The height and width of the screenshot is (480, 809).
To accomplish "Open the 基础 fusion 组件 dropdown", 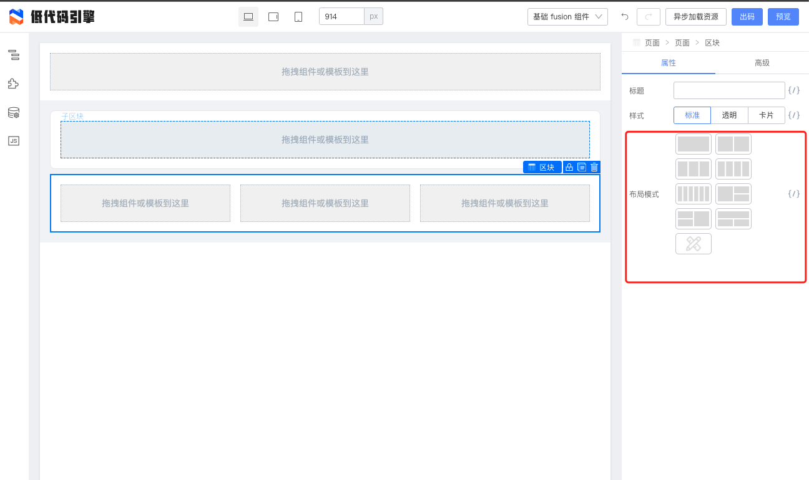I will pyautogui.click(x=567, y=17).
